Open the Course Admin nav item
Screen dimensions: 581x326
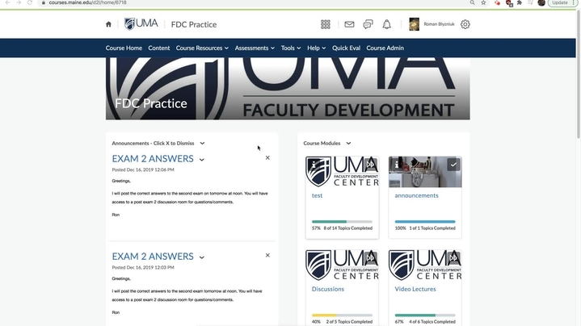[385, 48]
